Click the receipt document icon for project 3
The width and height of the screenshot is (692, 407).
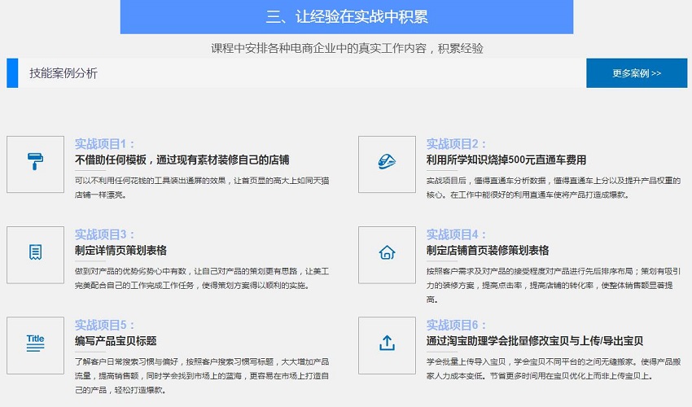[x=35, y=252]
